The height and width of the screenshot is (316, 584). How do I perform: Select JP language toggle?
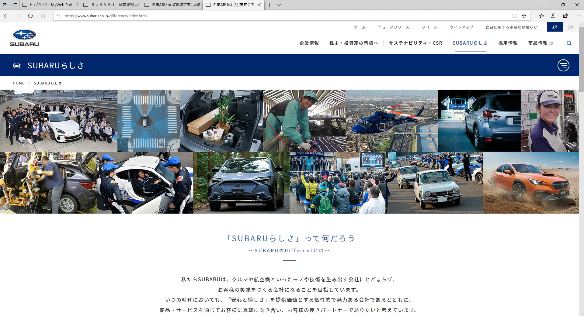555,27
